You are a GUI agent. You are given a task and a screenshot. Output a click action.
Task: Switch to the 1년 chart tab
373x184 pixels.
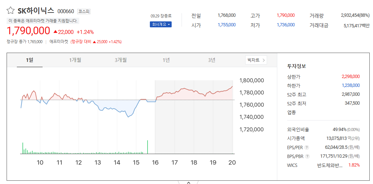(x=166, y=60)
